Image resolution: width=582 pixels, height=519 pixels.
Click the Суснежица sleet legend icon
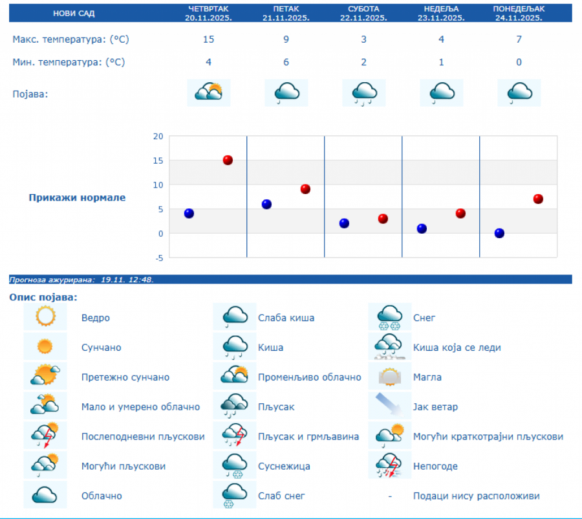coord(235,466)
